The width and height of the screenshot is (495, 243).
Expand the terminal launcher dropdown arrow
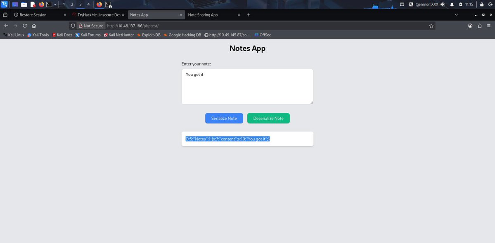[x=55, y=5]
